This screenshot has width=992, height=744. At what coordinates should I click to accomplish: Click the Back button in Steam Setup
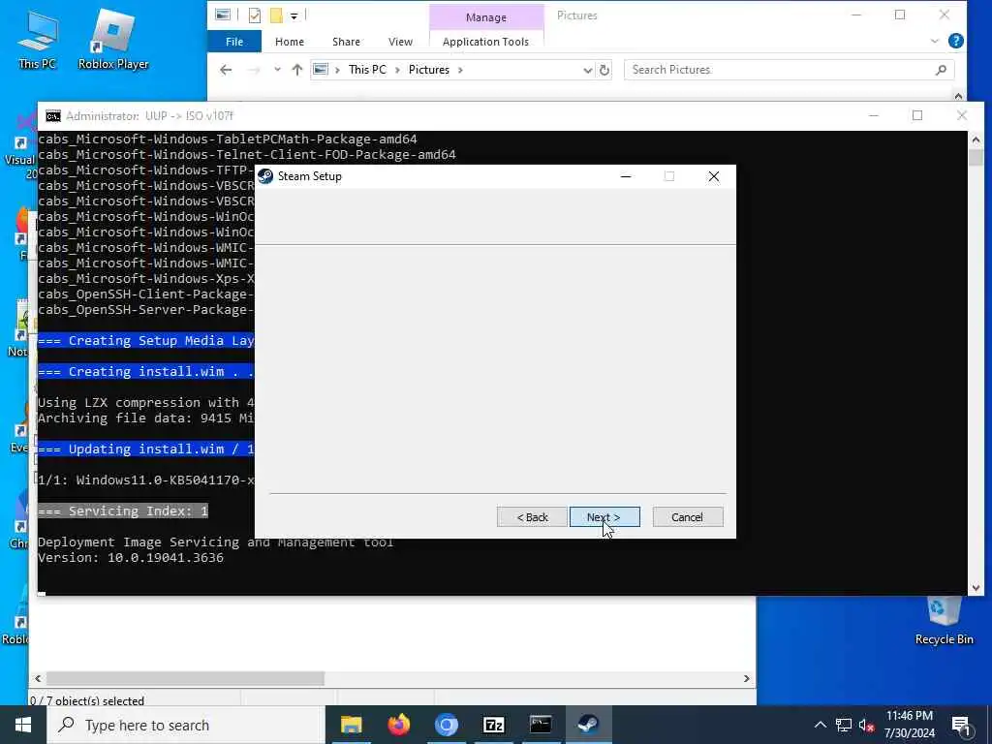532,517
